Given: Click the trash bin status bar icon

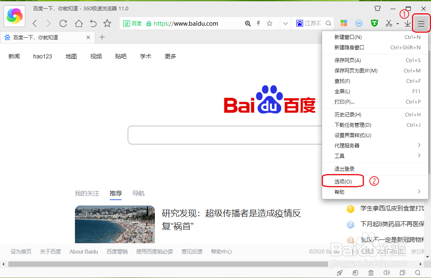Looking at the screenshot, I should [371, 273].
